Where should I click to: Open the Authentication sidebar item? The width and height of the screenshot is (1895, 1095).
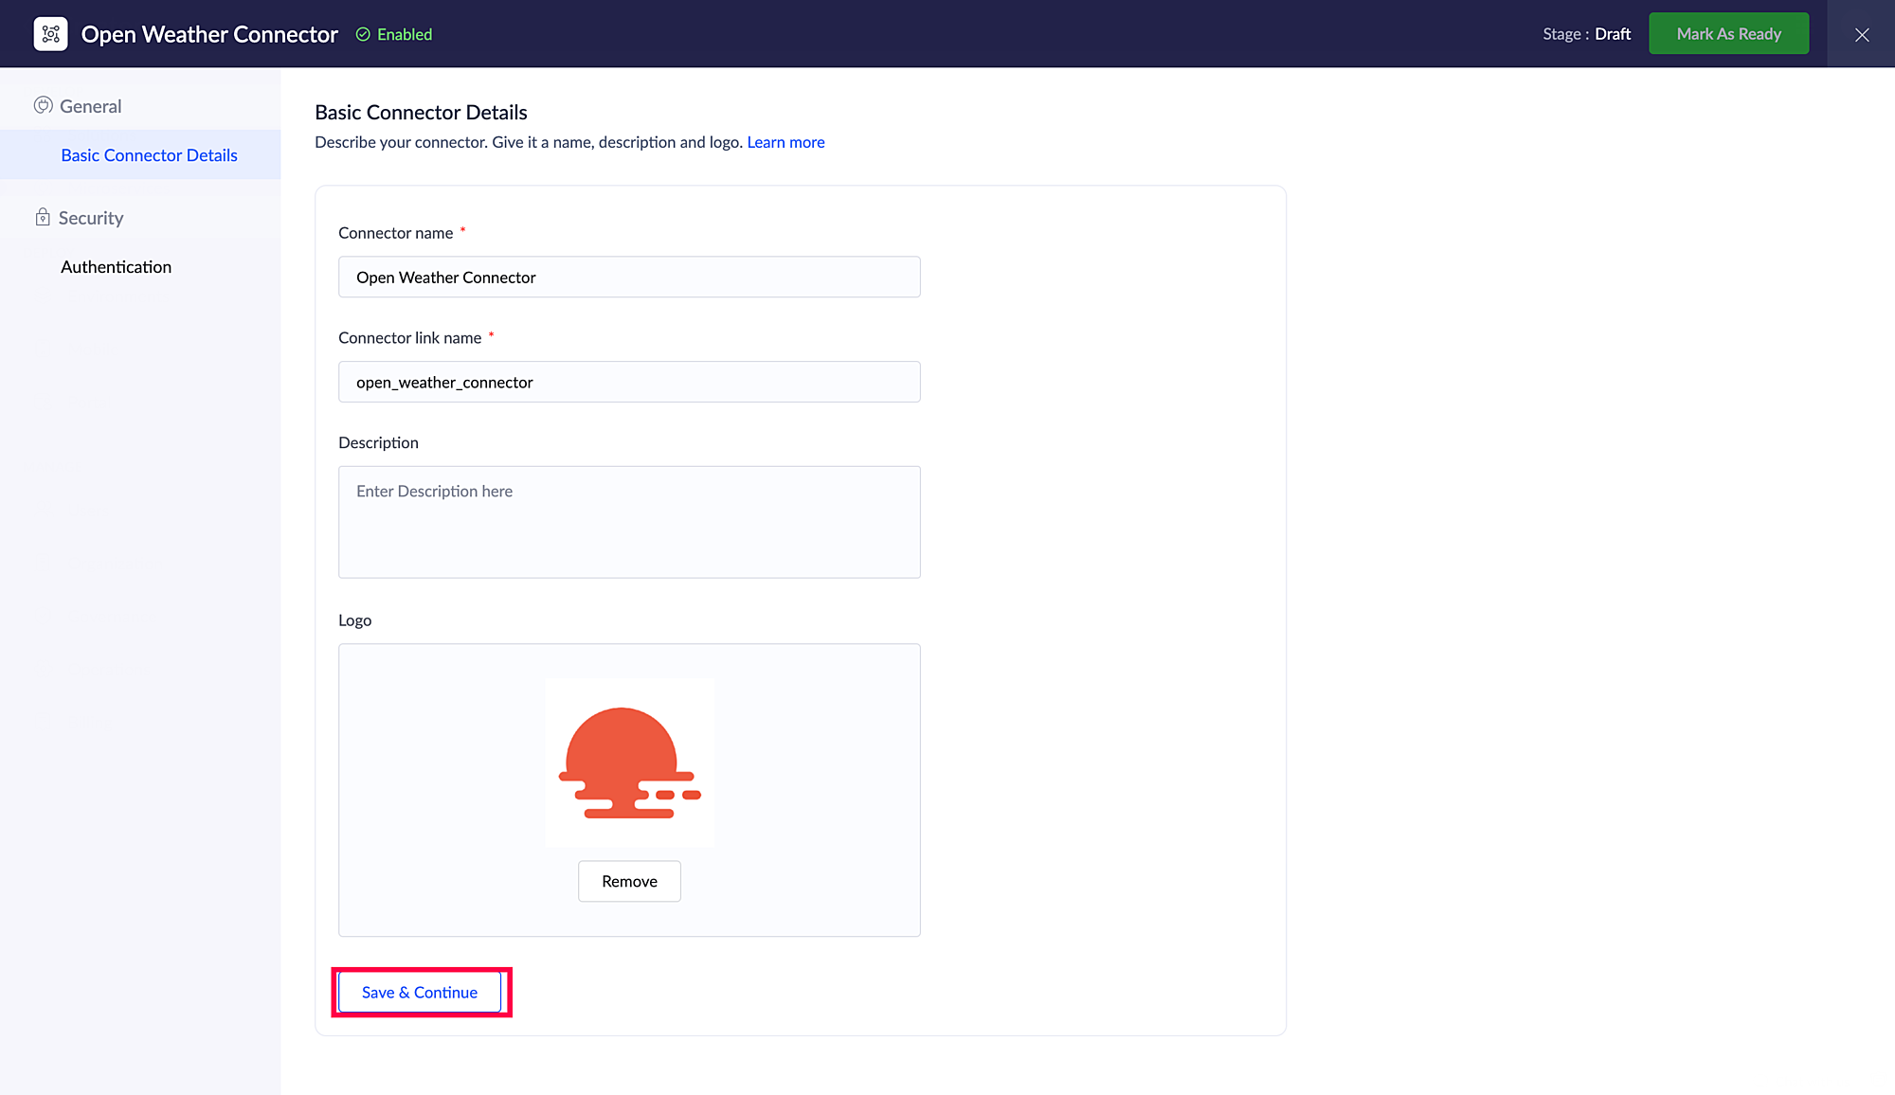pyautogui.click(x=116, y=267)
